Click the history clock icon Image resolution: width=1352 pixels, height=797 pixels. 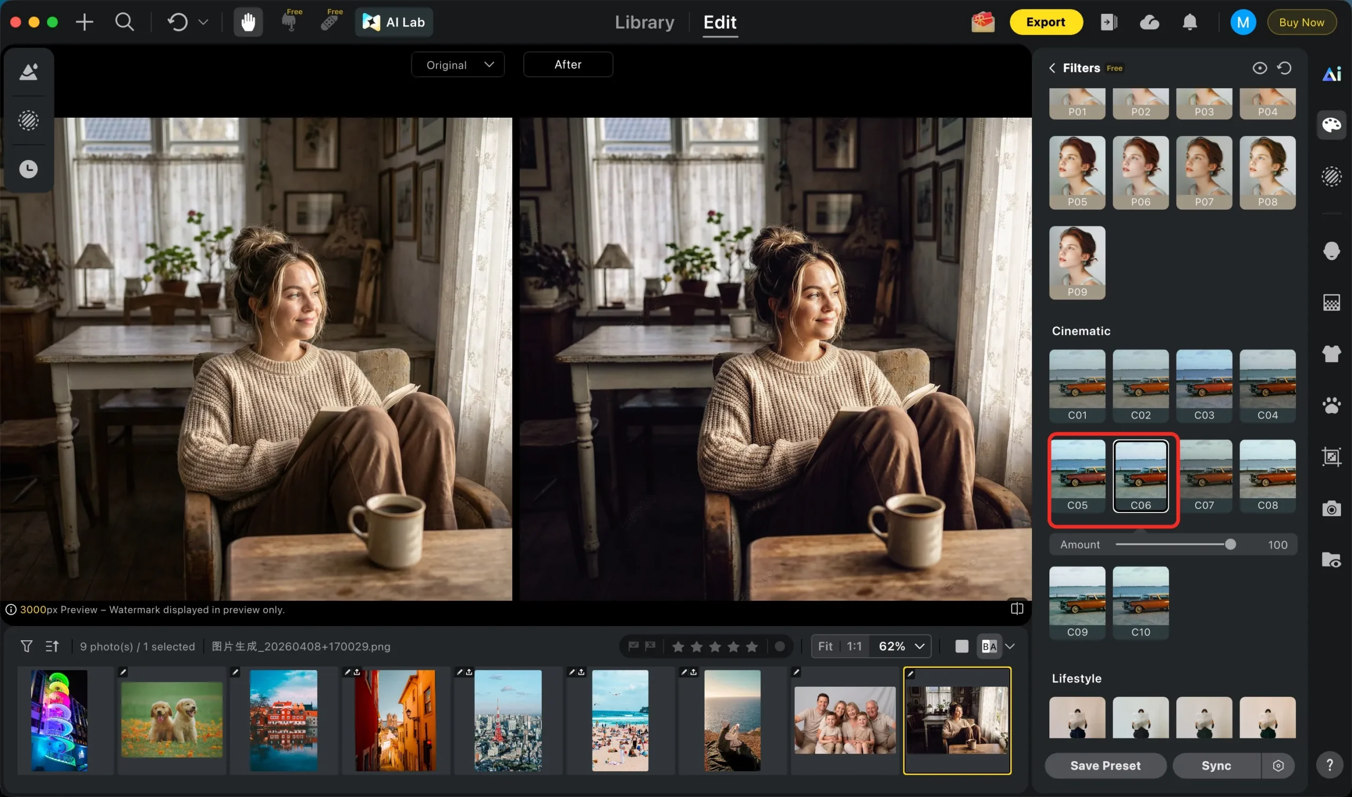[x=29, y=169]
